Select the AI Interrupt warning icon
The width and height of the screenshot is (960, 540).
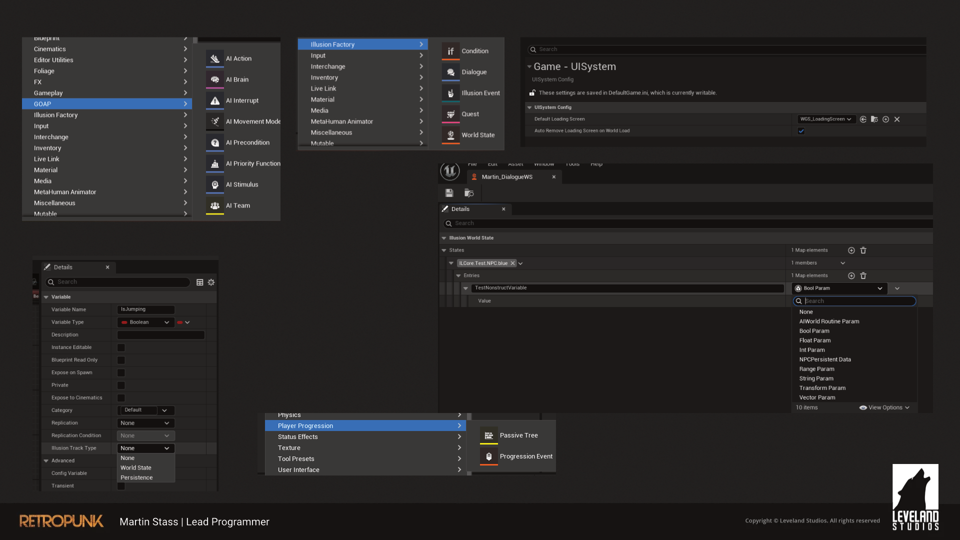coord(215,100)
